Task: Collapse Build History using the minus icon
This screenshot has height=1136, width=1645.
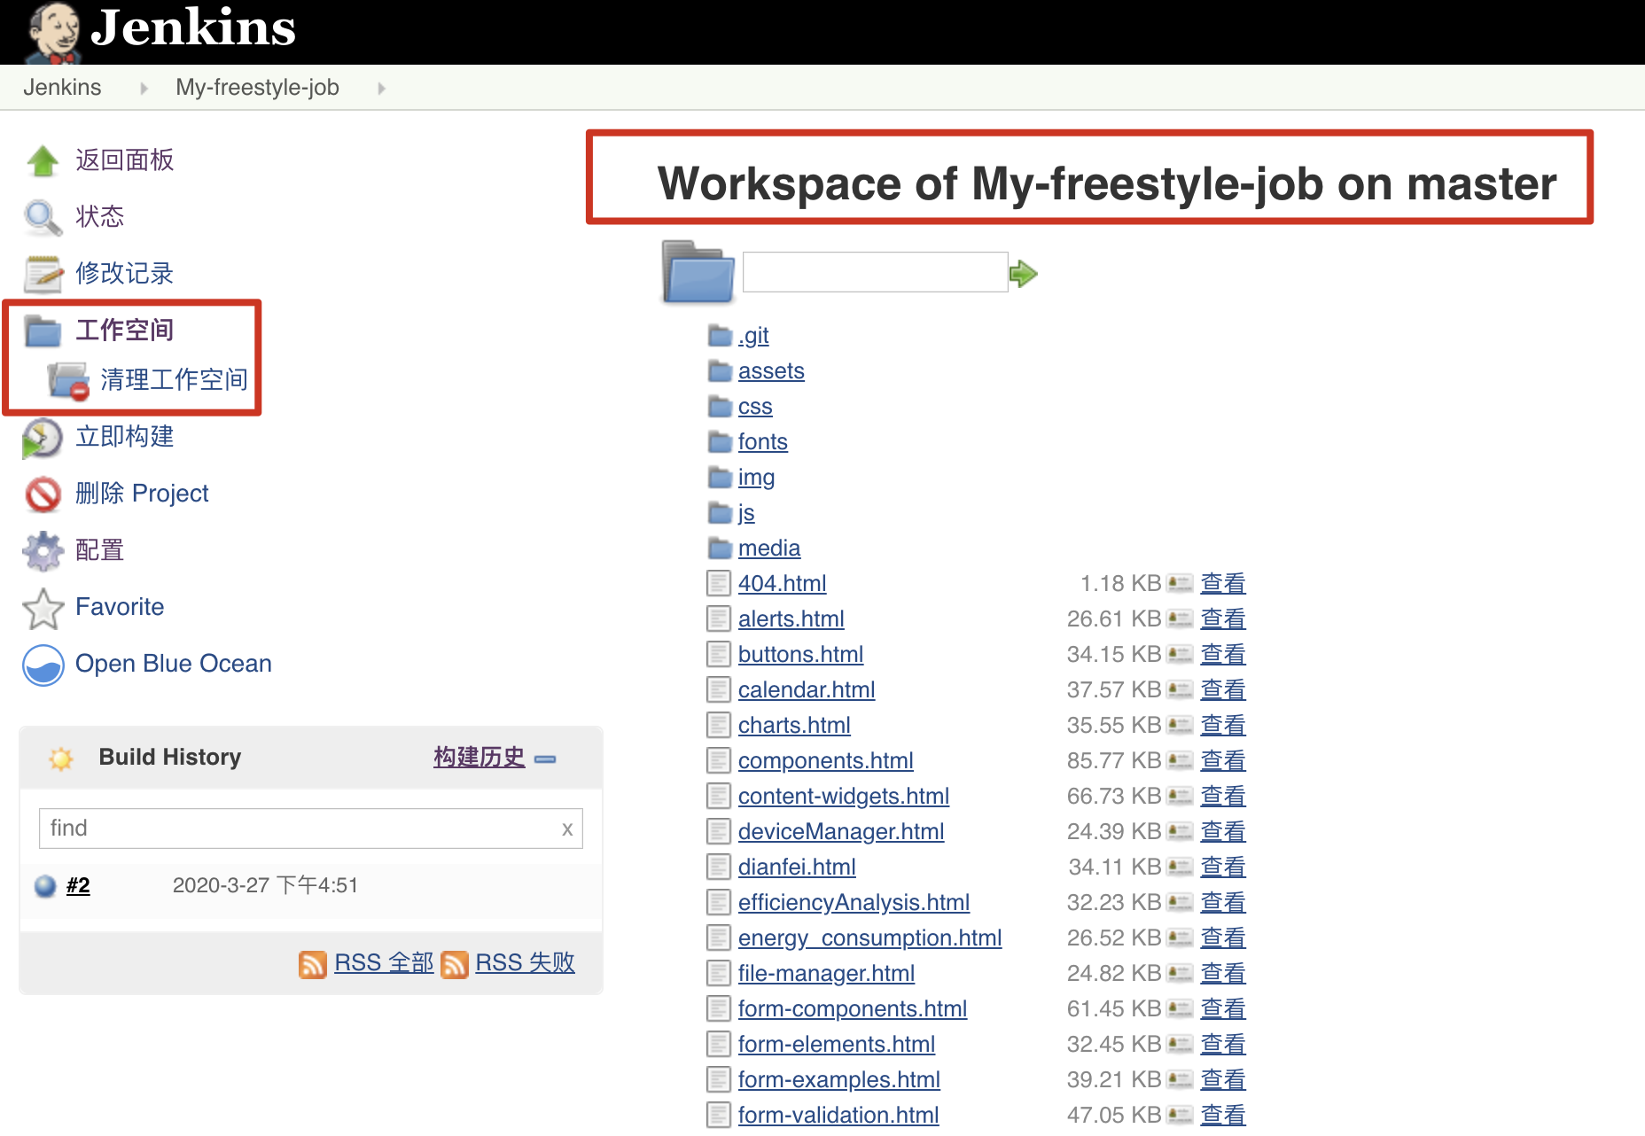Action: pos(546,759)
